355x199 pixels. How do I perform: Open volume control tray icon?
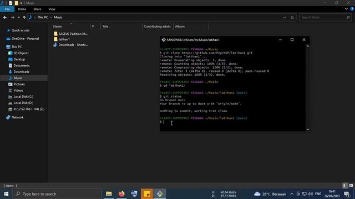click(311, 194)
